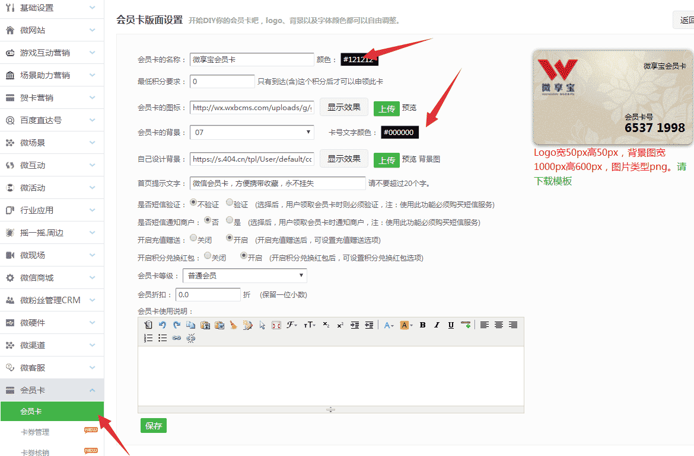Screen dimensions: 694x456
Task: Select the align center icon
Action: (499, 325)
